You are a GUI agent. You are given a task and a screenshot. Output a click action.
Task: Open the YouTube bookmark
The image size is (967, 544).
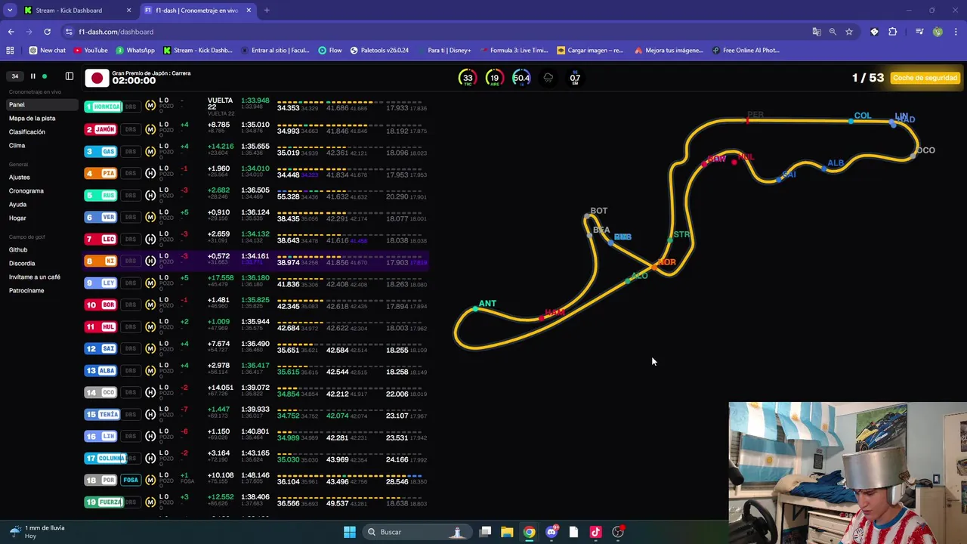(91, 51)
